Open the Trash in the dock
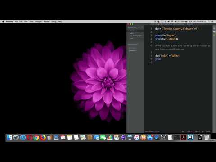This screenshot has width=216, height=162. click(x=207, y=137)
